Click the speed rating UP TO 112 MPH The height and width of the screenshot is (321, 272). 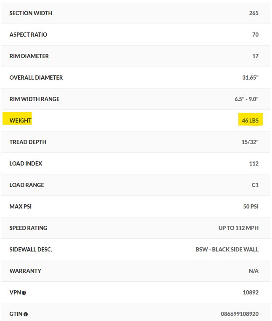(x=238, y=228)
